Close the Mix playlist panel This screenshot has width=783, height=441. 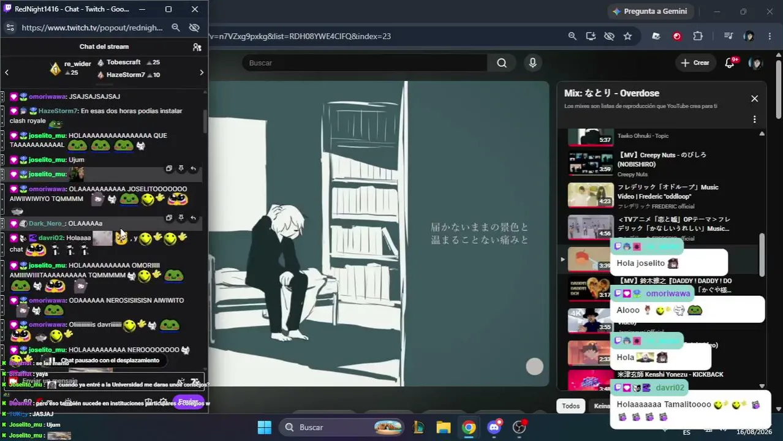(754, 99)
